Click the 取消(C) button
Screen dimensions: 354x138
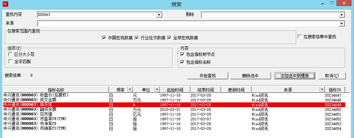point(332,76)
